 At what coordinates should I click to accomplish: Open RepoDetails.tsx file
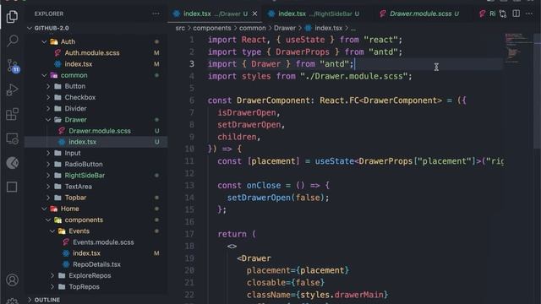tap(96, 264)
